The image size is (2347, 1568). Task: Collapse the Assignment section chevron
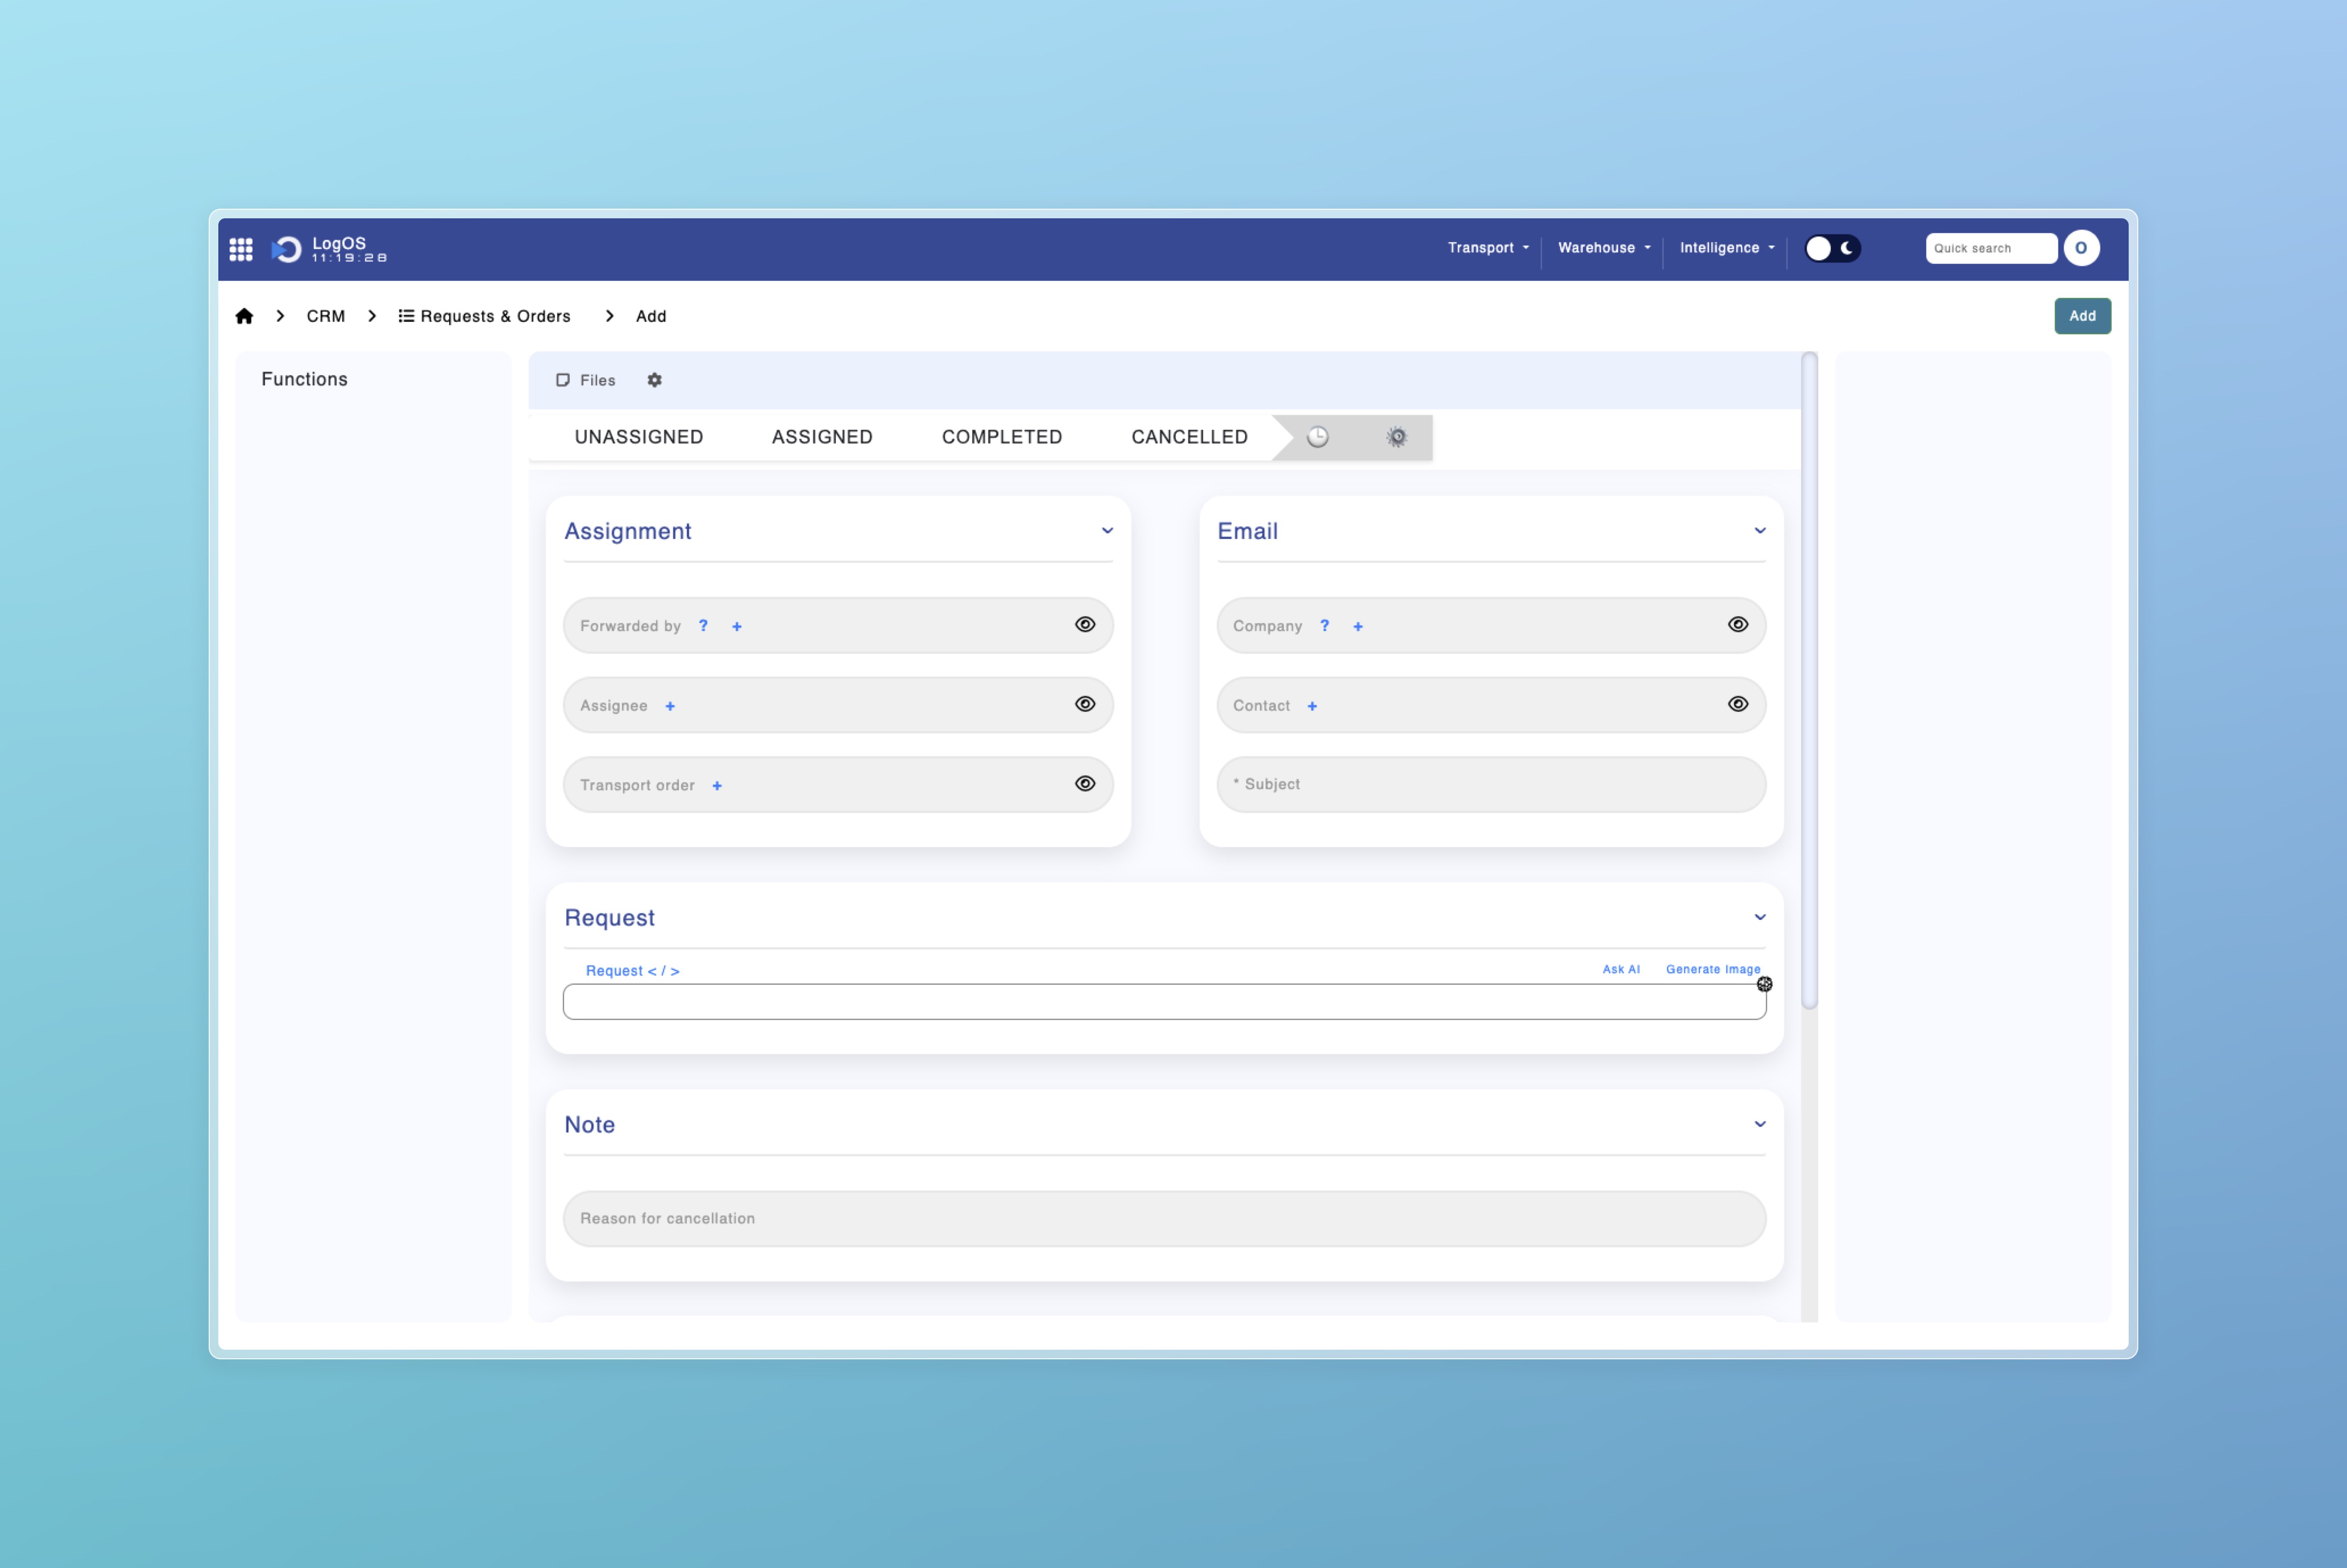point(1107,530)
